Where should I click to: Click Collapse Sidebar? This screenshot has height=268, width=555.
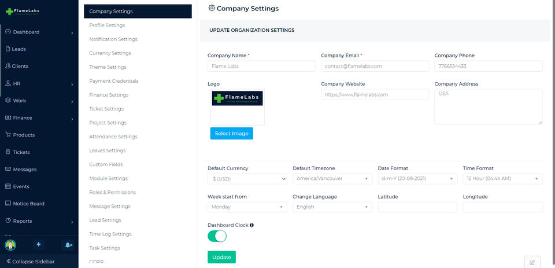pos(31,261)
